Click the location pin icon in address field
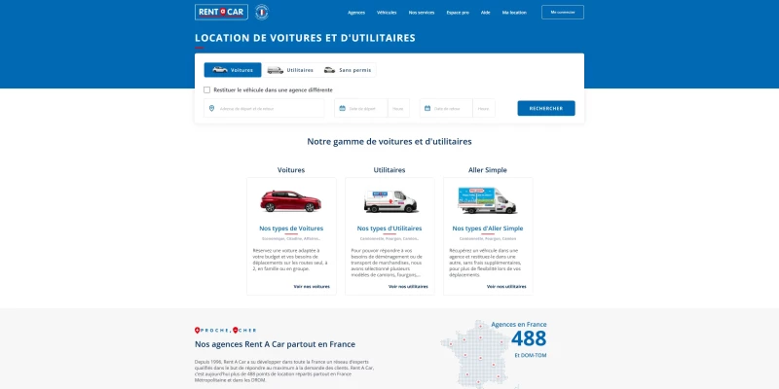The height and width of the screenshot is (389, 779). pyautogui.click(x=211, y=108)
